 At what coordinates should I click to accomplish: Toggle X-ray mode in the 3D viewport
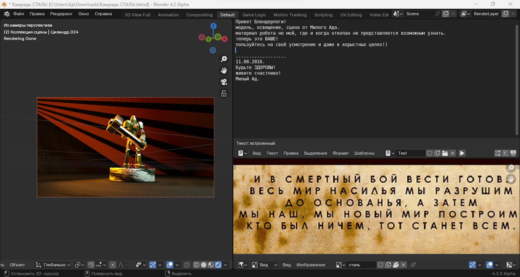click(x=187, y=265)
